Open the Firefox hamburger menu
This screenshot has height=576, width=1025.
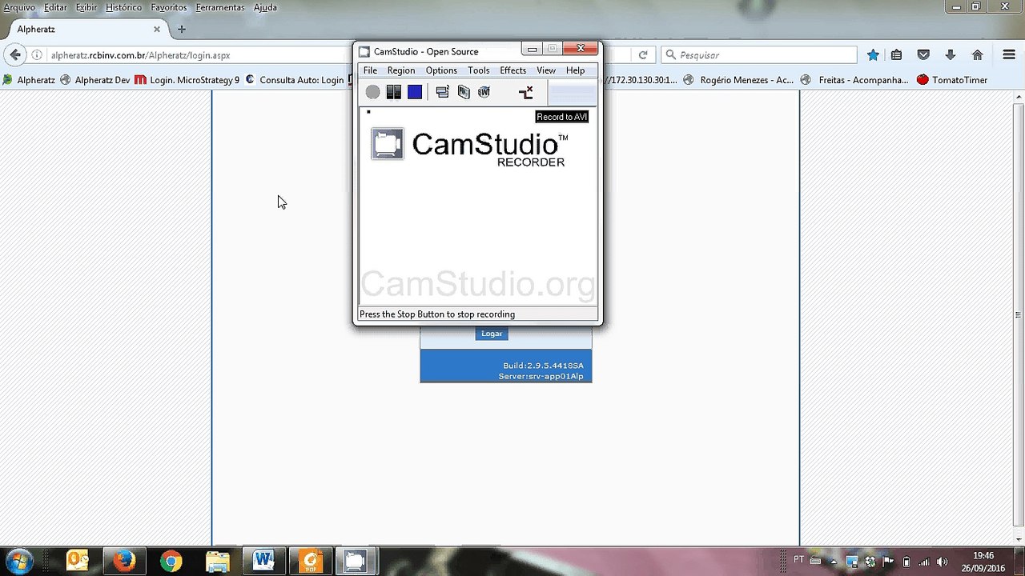(1009, 55)
